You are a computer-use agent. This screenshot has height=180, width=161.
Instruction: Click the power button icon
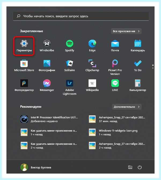pyautogui.click(x=140, y=167)
